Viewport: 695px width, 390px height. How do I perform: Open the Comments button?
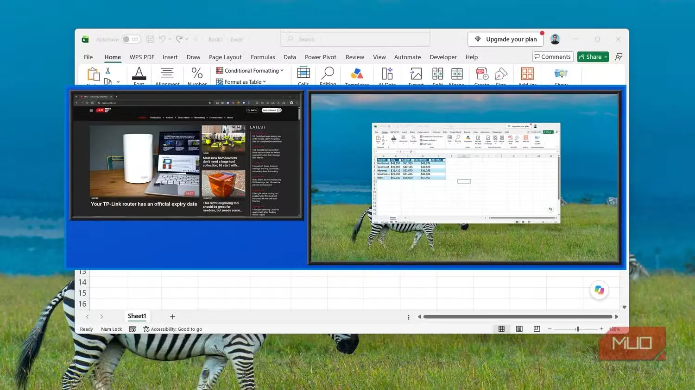tap(553, 57)
